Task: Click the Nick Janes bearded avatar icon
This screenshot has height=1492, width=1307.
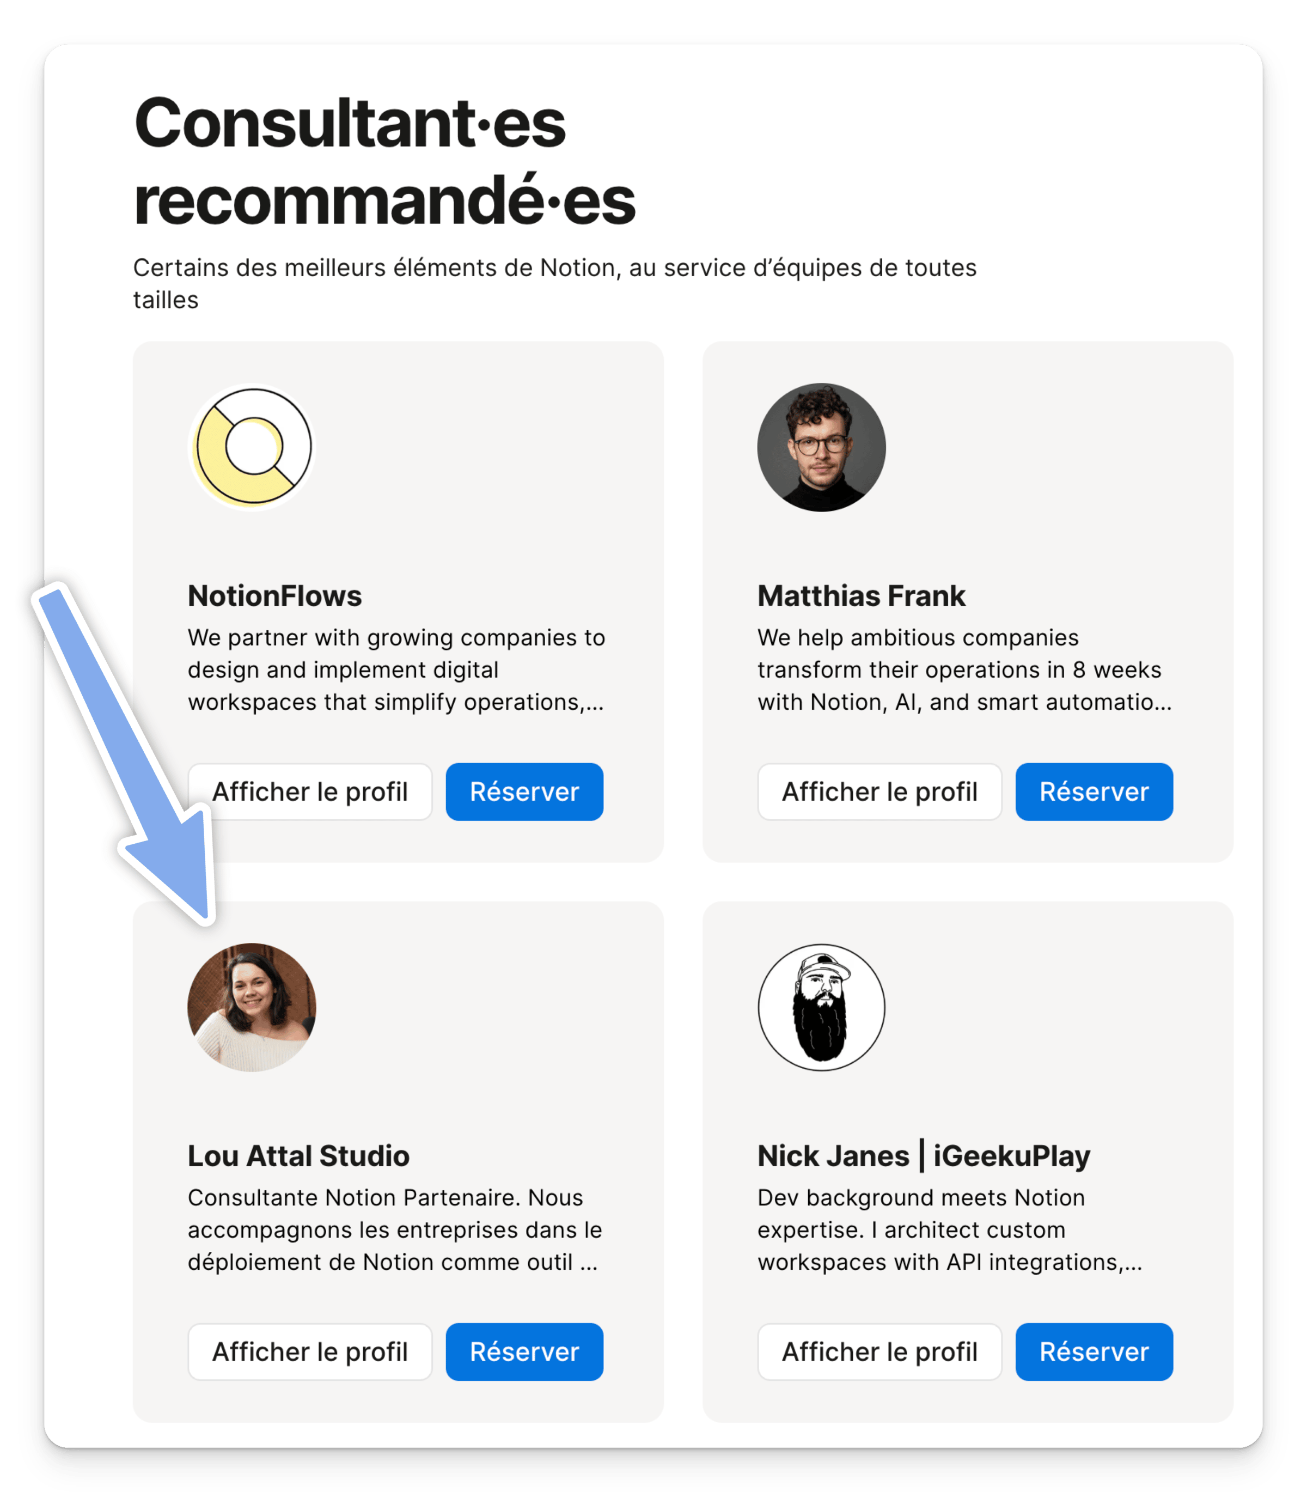Action: tap(821, 1007)
